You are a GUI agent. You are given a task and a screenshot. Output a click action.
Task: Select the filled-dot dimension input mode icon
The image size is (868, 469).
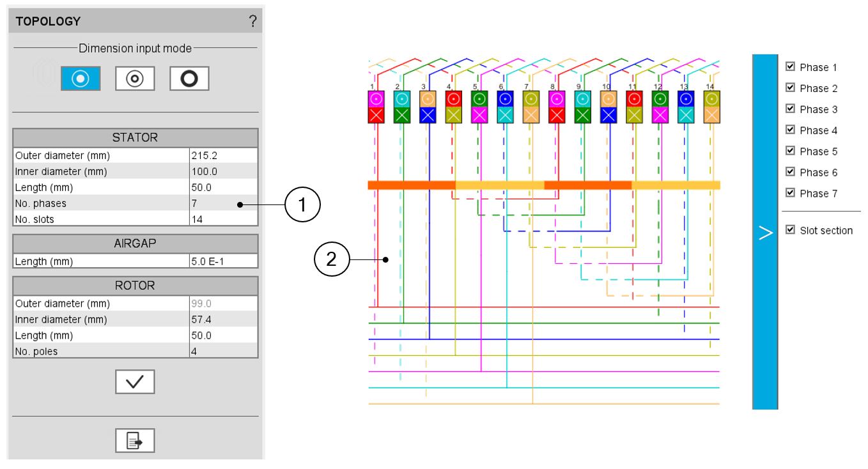tap(81, 79)
